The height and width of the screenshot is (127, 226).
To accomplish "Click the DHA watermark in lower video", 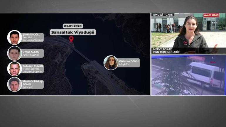I will [212, 62].
